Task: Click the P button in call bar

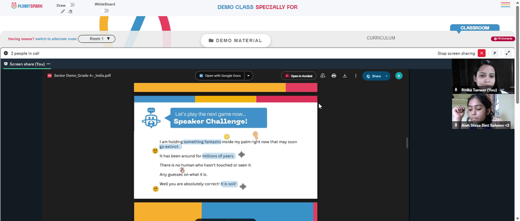Action: pos(495,53)
